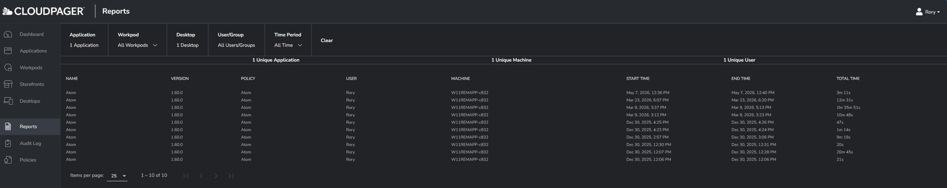Click start time Mar 9, 2026, 3:12 PM
The width and height of the screenshot is (947, 188).
(646, 115)
